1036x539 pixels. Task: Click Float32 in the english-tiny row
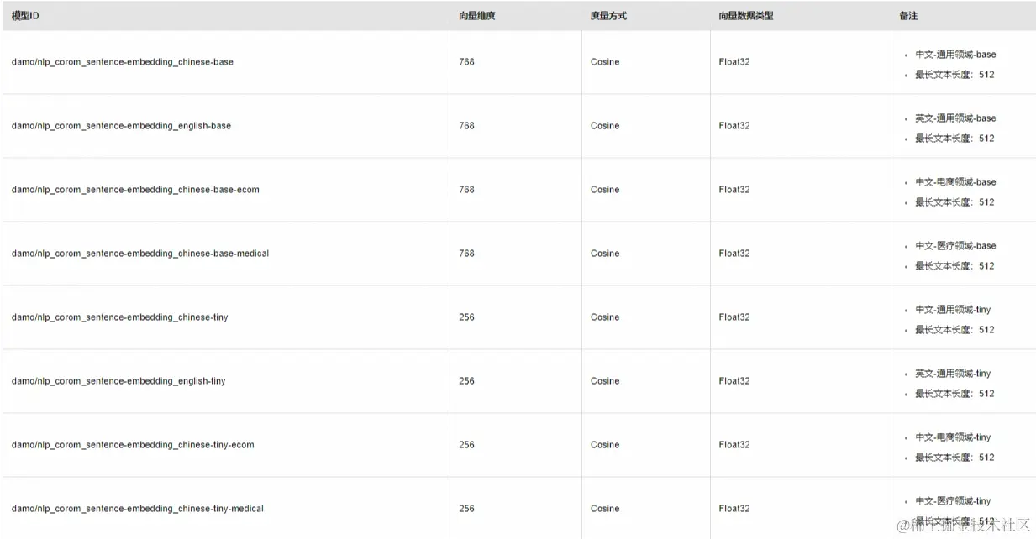[734, 381]
